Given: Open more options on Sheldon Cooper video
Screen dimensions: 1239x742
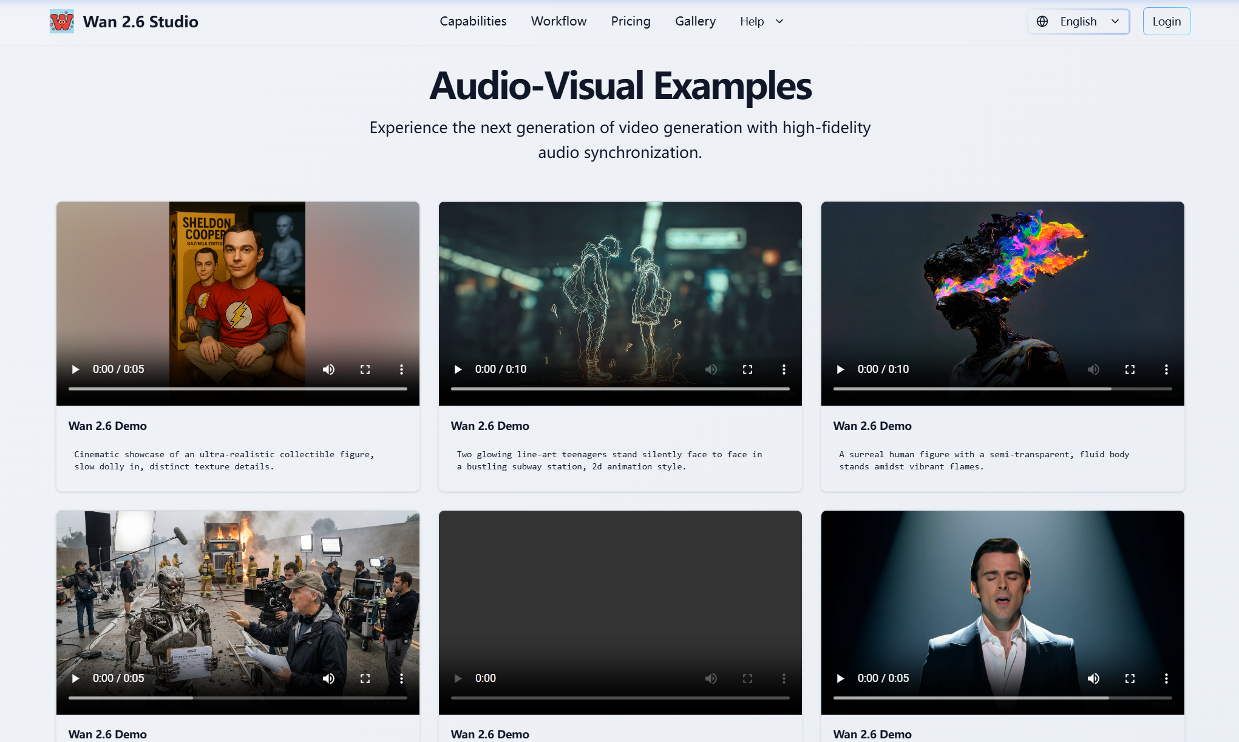Looking at the screenshot, I should click(401, 369).
